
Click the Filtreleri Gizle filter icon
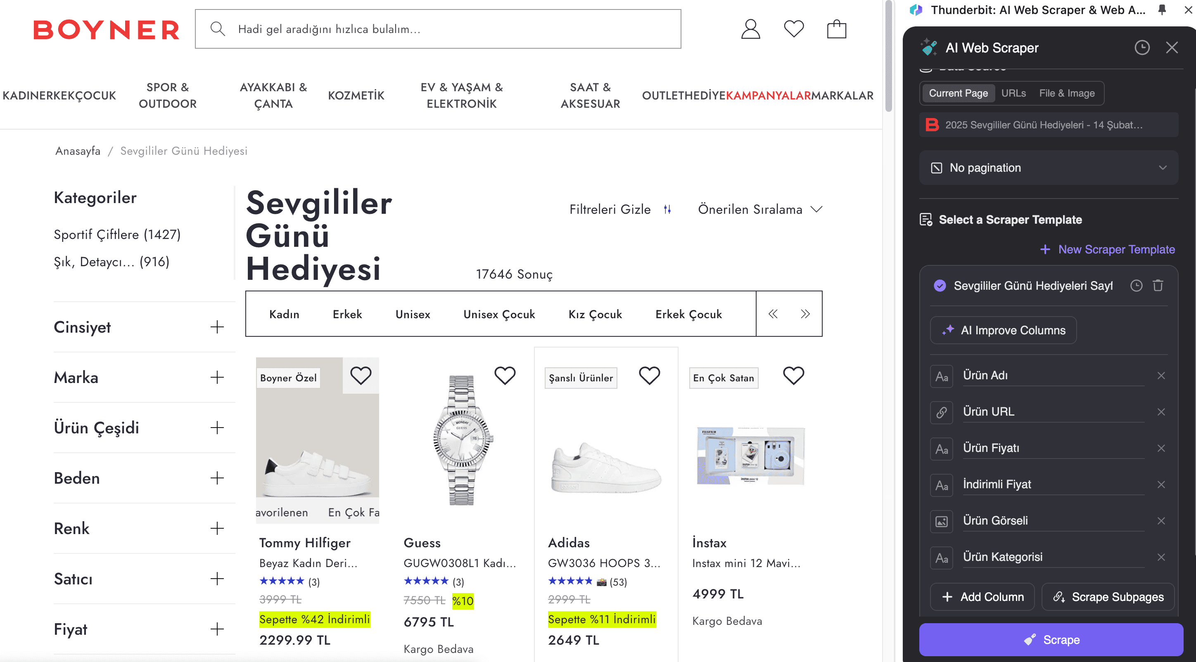[x=667, y=210]
